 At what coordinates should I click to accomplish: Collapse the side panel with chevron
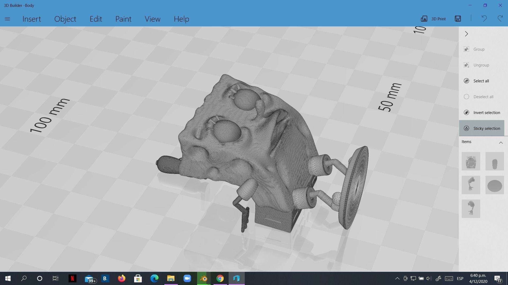pos(466,34)
